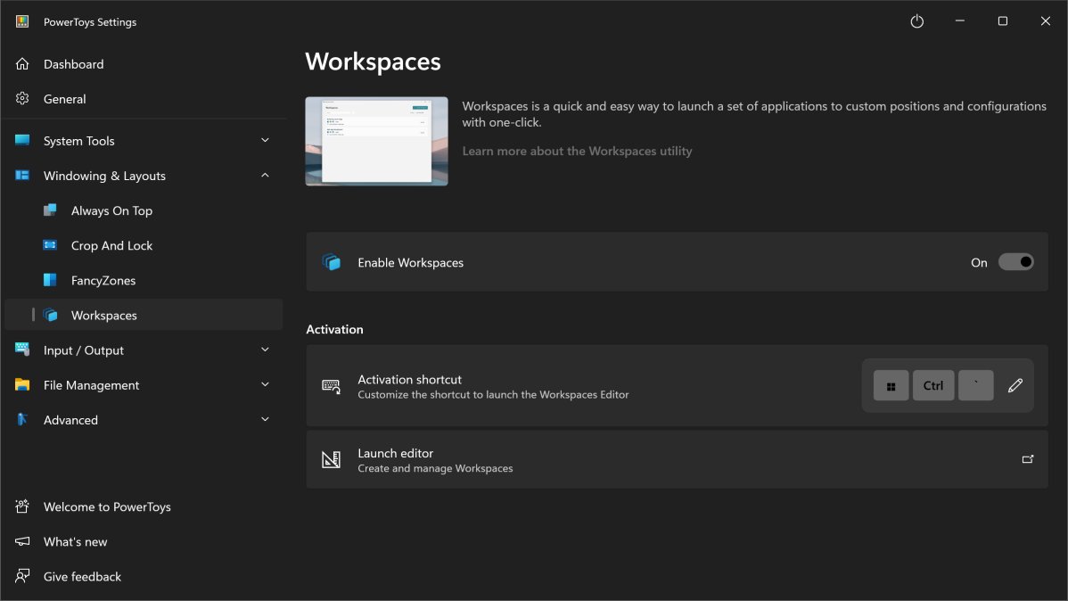This screenshot has height=601, width=1068.
Task: Expand the File Management group
Action: click(x=265, y=385)
